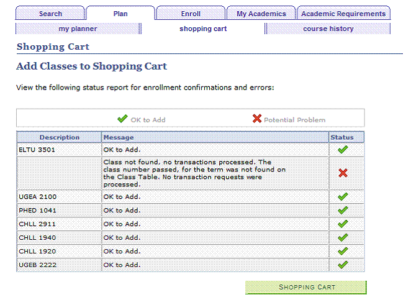Click the red X error status icon
This screenshot has height=300, width=419.
coord(343,173)
